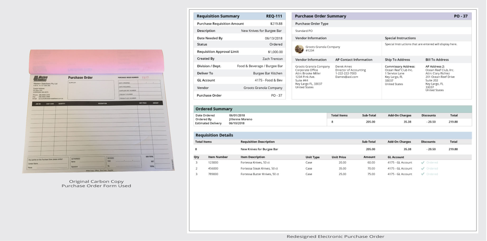Viewport: 487px width, 241px height.
Task: Open the Dames@aol.com email link
Action: [x=347, y=77]
